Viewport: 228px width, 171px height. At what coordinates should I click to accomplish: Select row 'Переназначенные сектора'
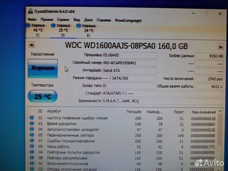pyautogui.click(x=123, y=136)
